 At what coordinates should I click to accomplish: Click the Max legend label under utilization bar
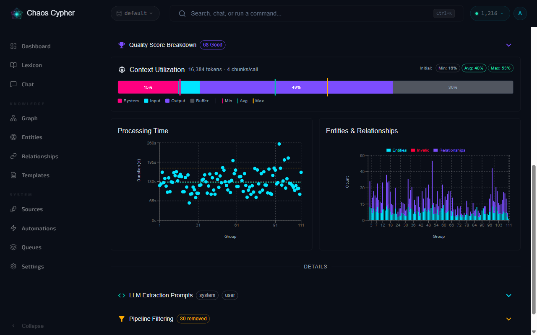coord(260,101)
